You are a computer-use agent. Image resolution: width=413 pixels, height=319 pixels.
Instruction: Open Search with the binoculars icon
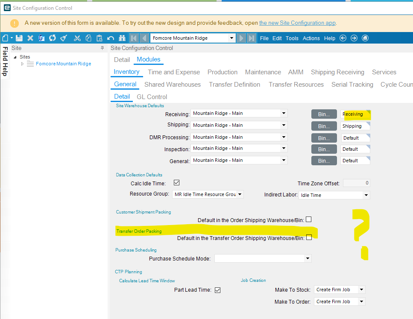point(122,38)
